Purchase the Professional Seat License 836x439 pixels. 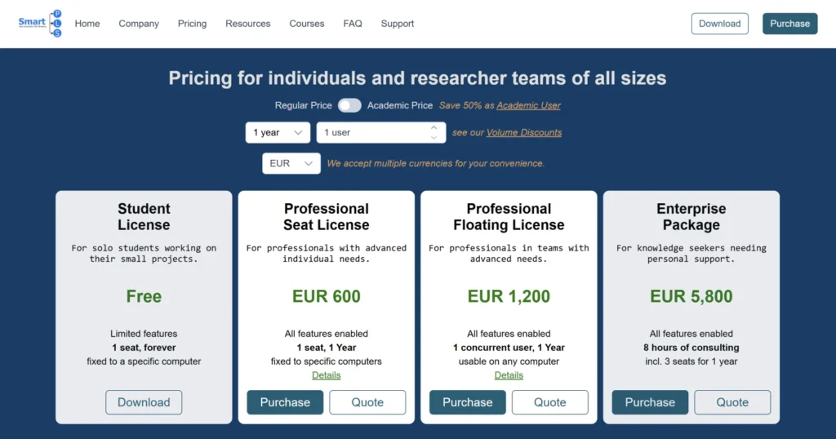[285, 402]
